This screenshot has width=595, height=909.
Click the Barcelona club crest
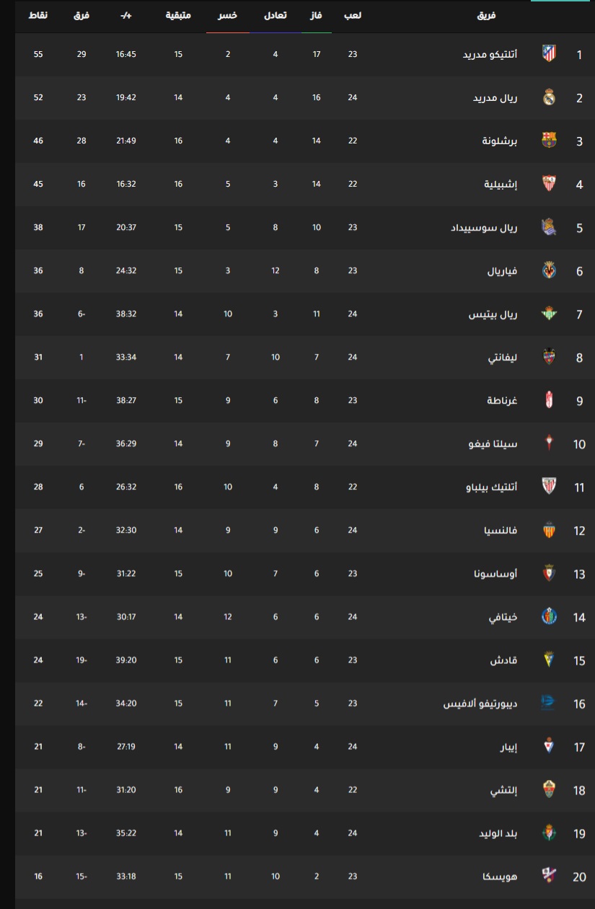[x=549, y=141]
